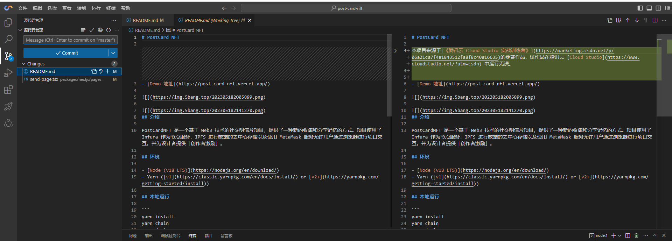Open the 文件 menu
The width and height of the screenshot is (672, 241).
[x=23, y=8]
